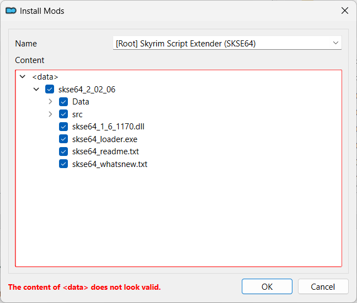
Task: Collapse the skse64_2_02_06 folder
Action: 36,89
